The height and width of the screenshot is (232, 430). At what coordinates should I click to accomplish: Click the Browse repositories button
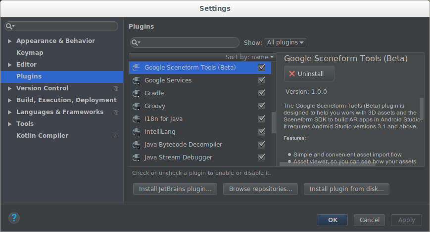click(x=260, y=189)
